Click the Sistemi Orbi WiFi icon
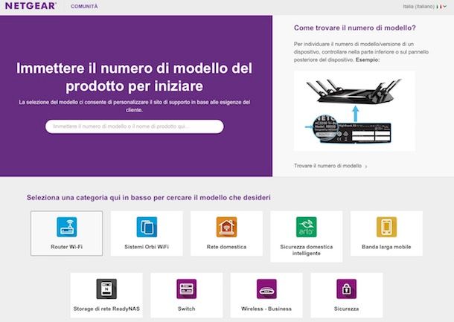 click(147, 227)
